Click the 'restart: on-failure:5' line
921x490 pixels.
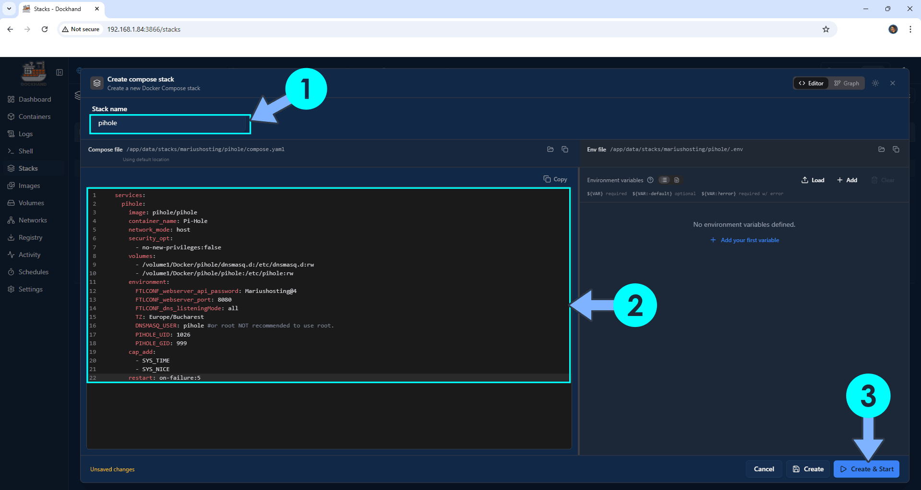(x=164, y=378)
